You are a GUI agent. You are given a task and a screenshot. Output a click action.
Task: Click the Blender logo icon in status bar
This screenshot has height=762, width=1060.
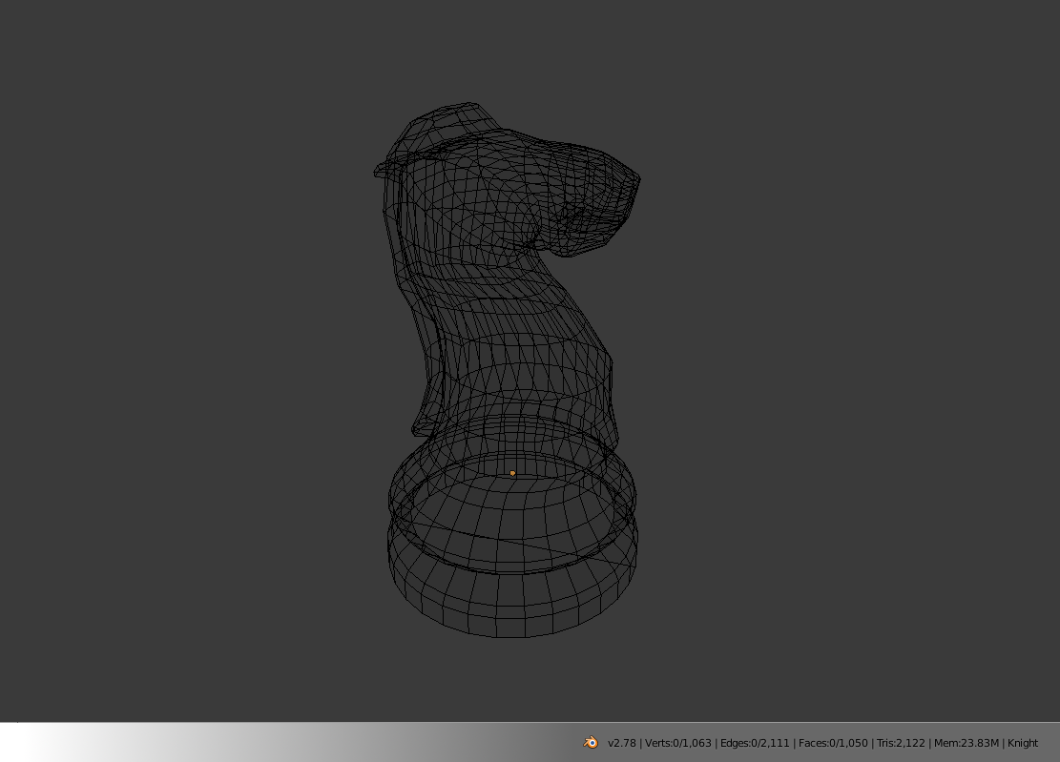(591, 742)
